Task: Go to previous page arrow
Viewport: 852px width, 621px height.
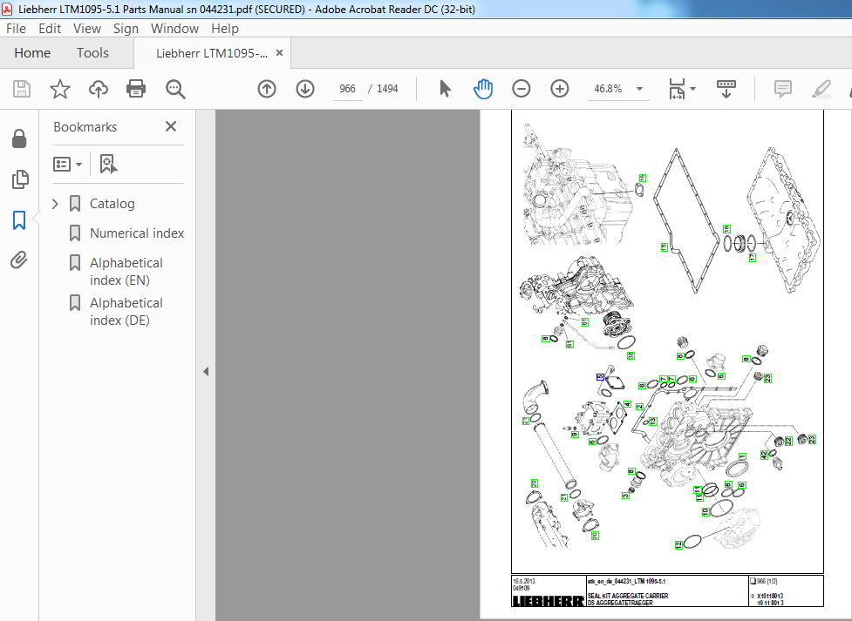Action: (267, 89)
